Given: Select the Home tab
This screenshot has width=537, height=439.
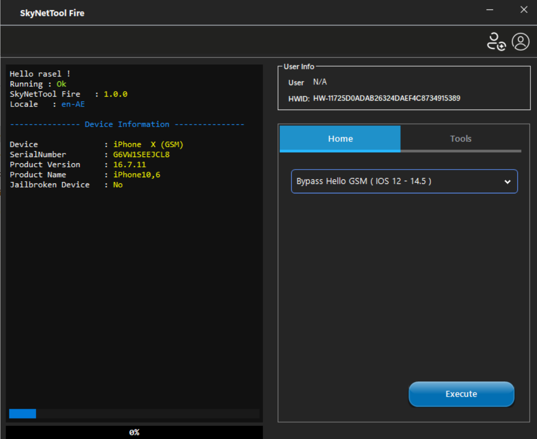Looking at the screenshot, I should [340, 139].
